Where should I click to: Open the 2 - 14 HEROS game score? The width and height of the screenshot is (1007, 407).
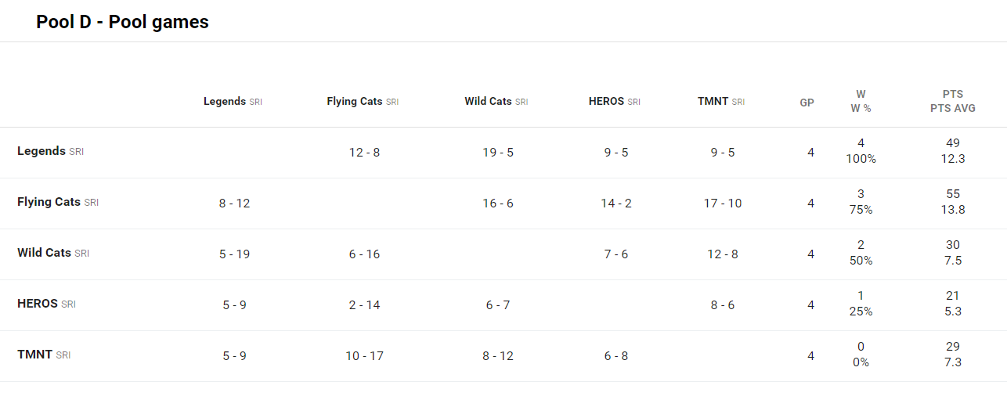pos(364,305)
